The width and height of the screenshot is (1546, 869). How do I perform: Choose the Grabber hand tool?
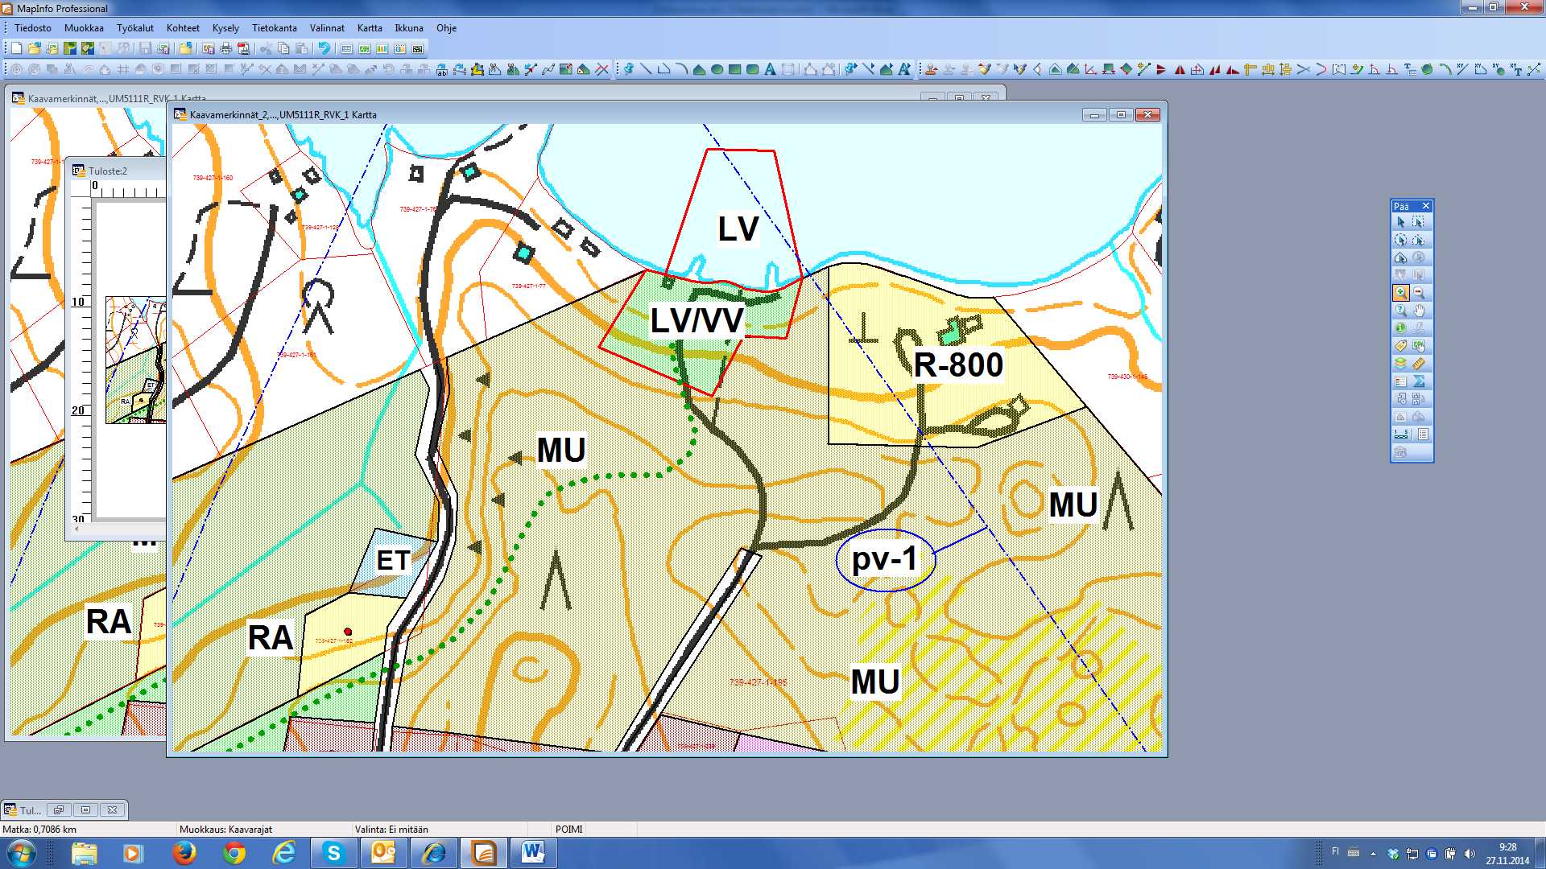1419,311
